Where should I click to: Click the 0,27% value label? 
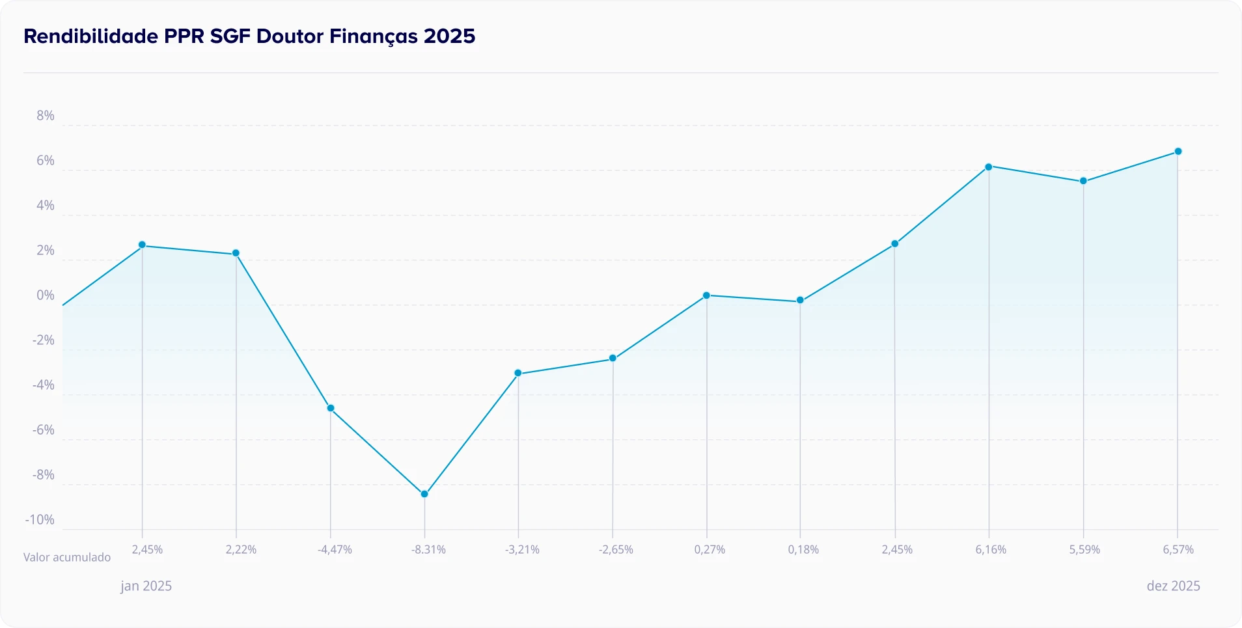coord(710,550)
